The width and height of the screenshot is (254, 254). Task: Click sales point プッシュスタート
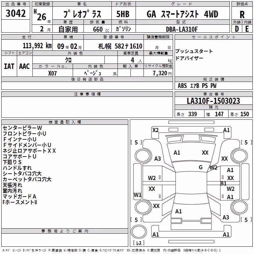[194, 51]
